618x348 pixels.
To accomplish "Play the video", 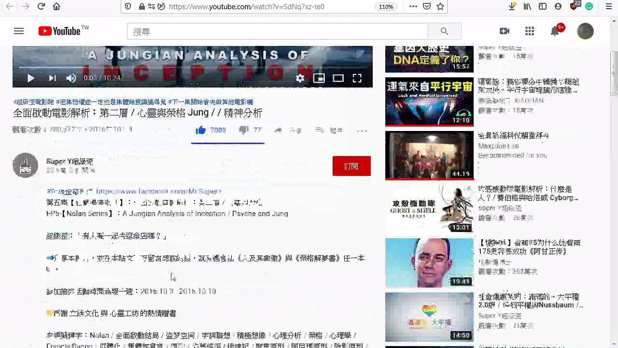I will (30, 78).
